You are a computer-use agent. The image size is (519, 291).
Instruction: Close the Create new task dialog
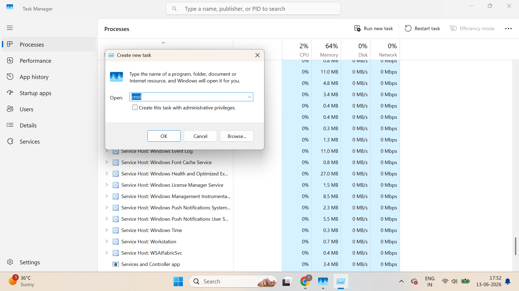point(257,55)
